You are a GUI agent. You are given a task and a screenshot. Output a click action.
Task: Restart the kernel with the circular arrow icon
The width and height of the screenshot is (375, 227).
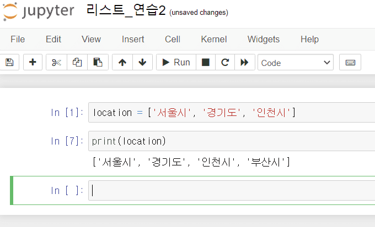tap(224, 63)
